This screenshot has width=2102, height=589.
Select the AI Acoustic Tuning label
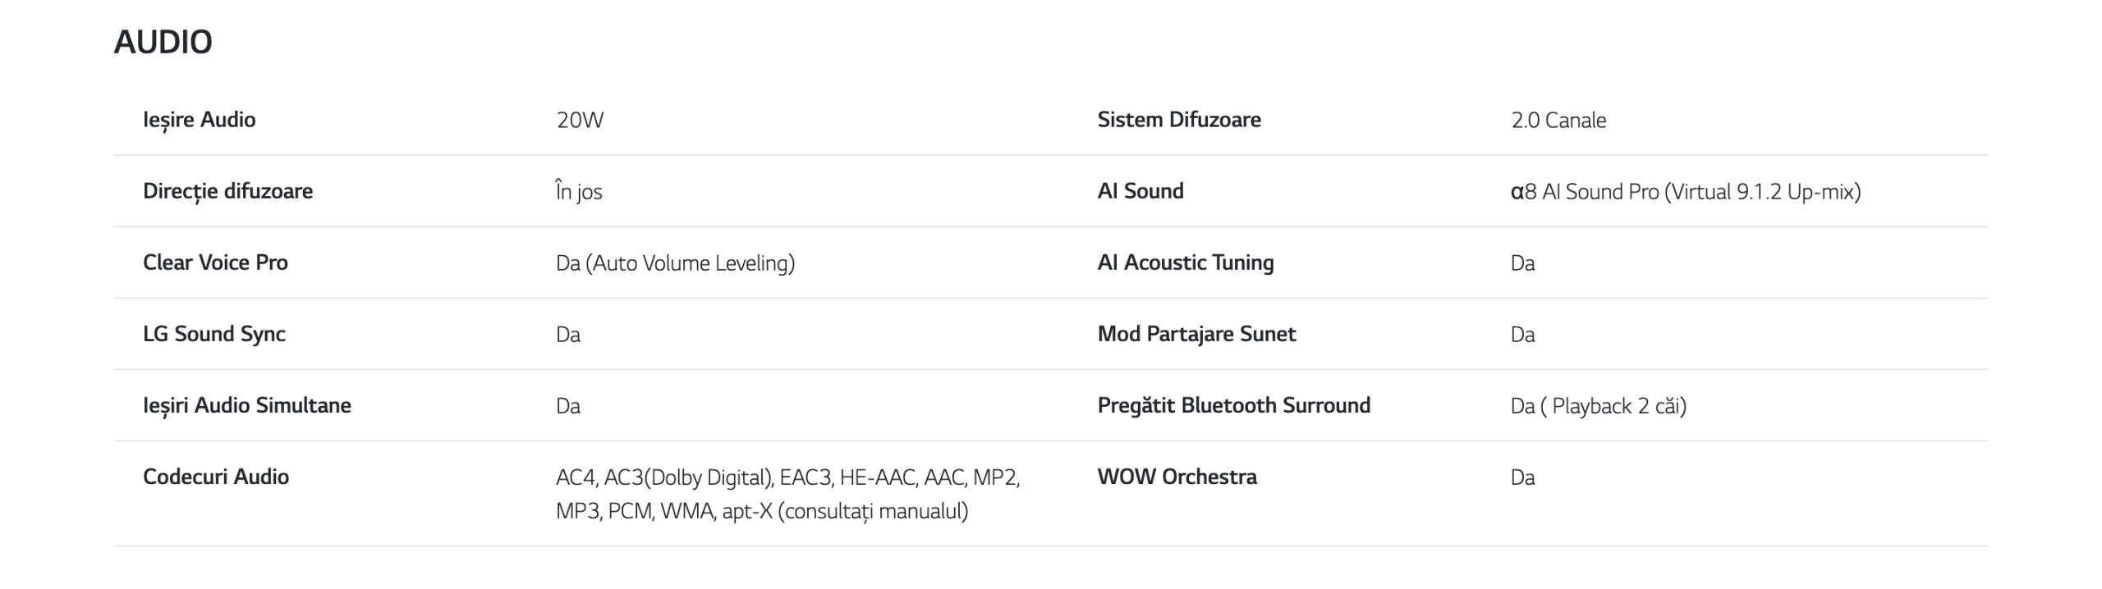(x=1186, y=263)
